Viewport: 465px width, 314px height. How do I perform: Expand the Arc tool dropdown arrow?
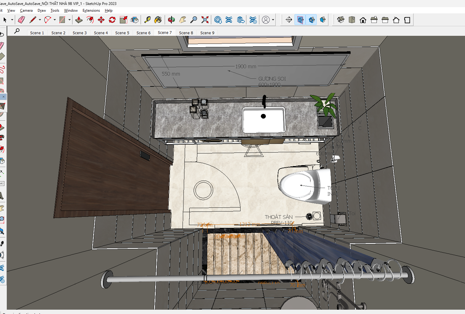coord(55,20)
